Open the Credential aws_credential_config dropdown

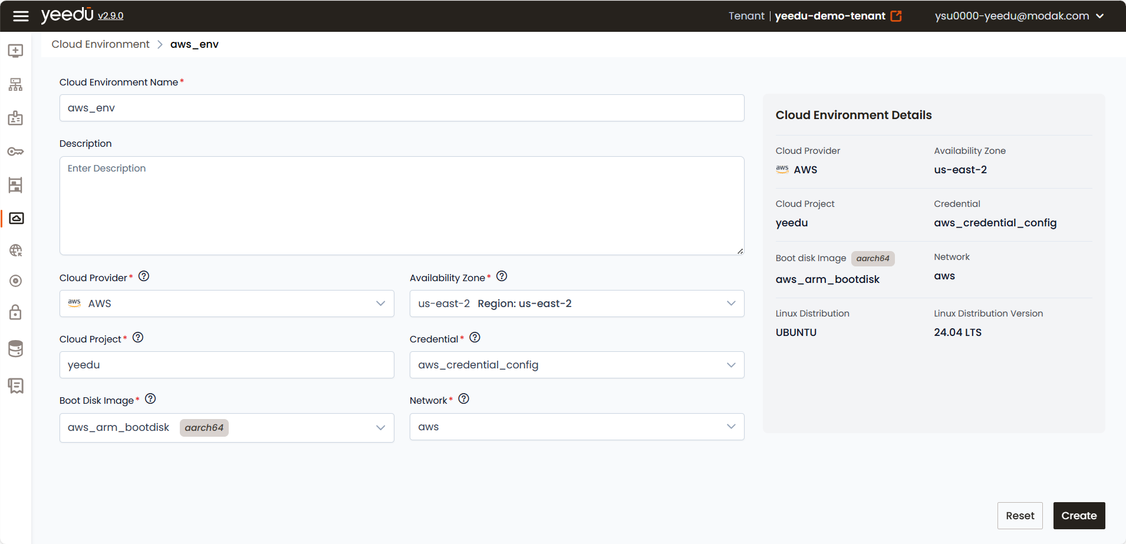point(577,365)
